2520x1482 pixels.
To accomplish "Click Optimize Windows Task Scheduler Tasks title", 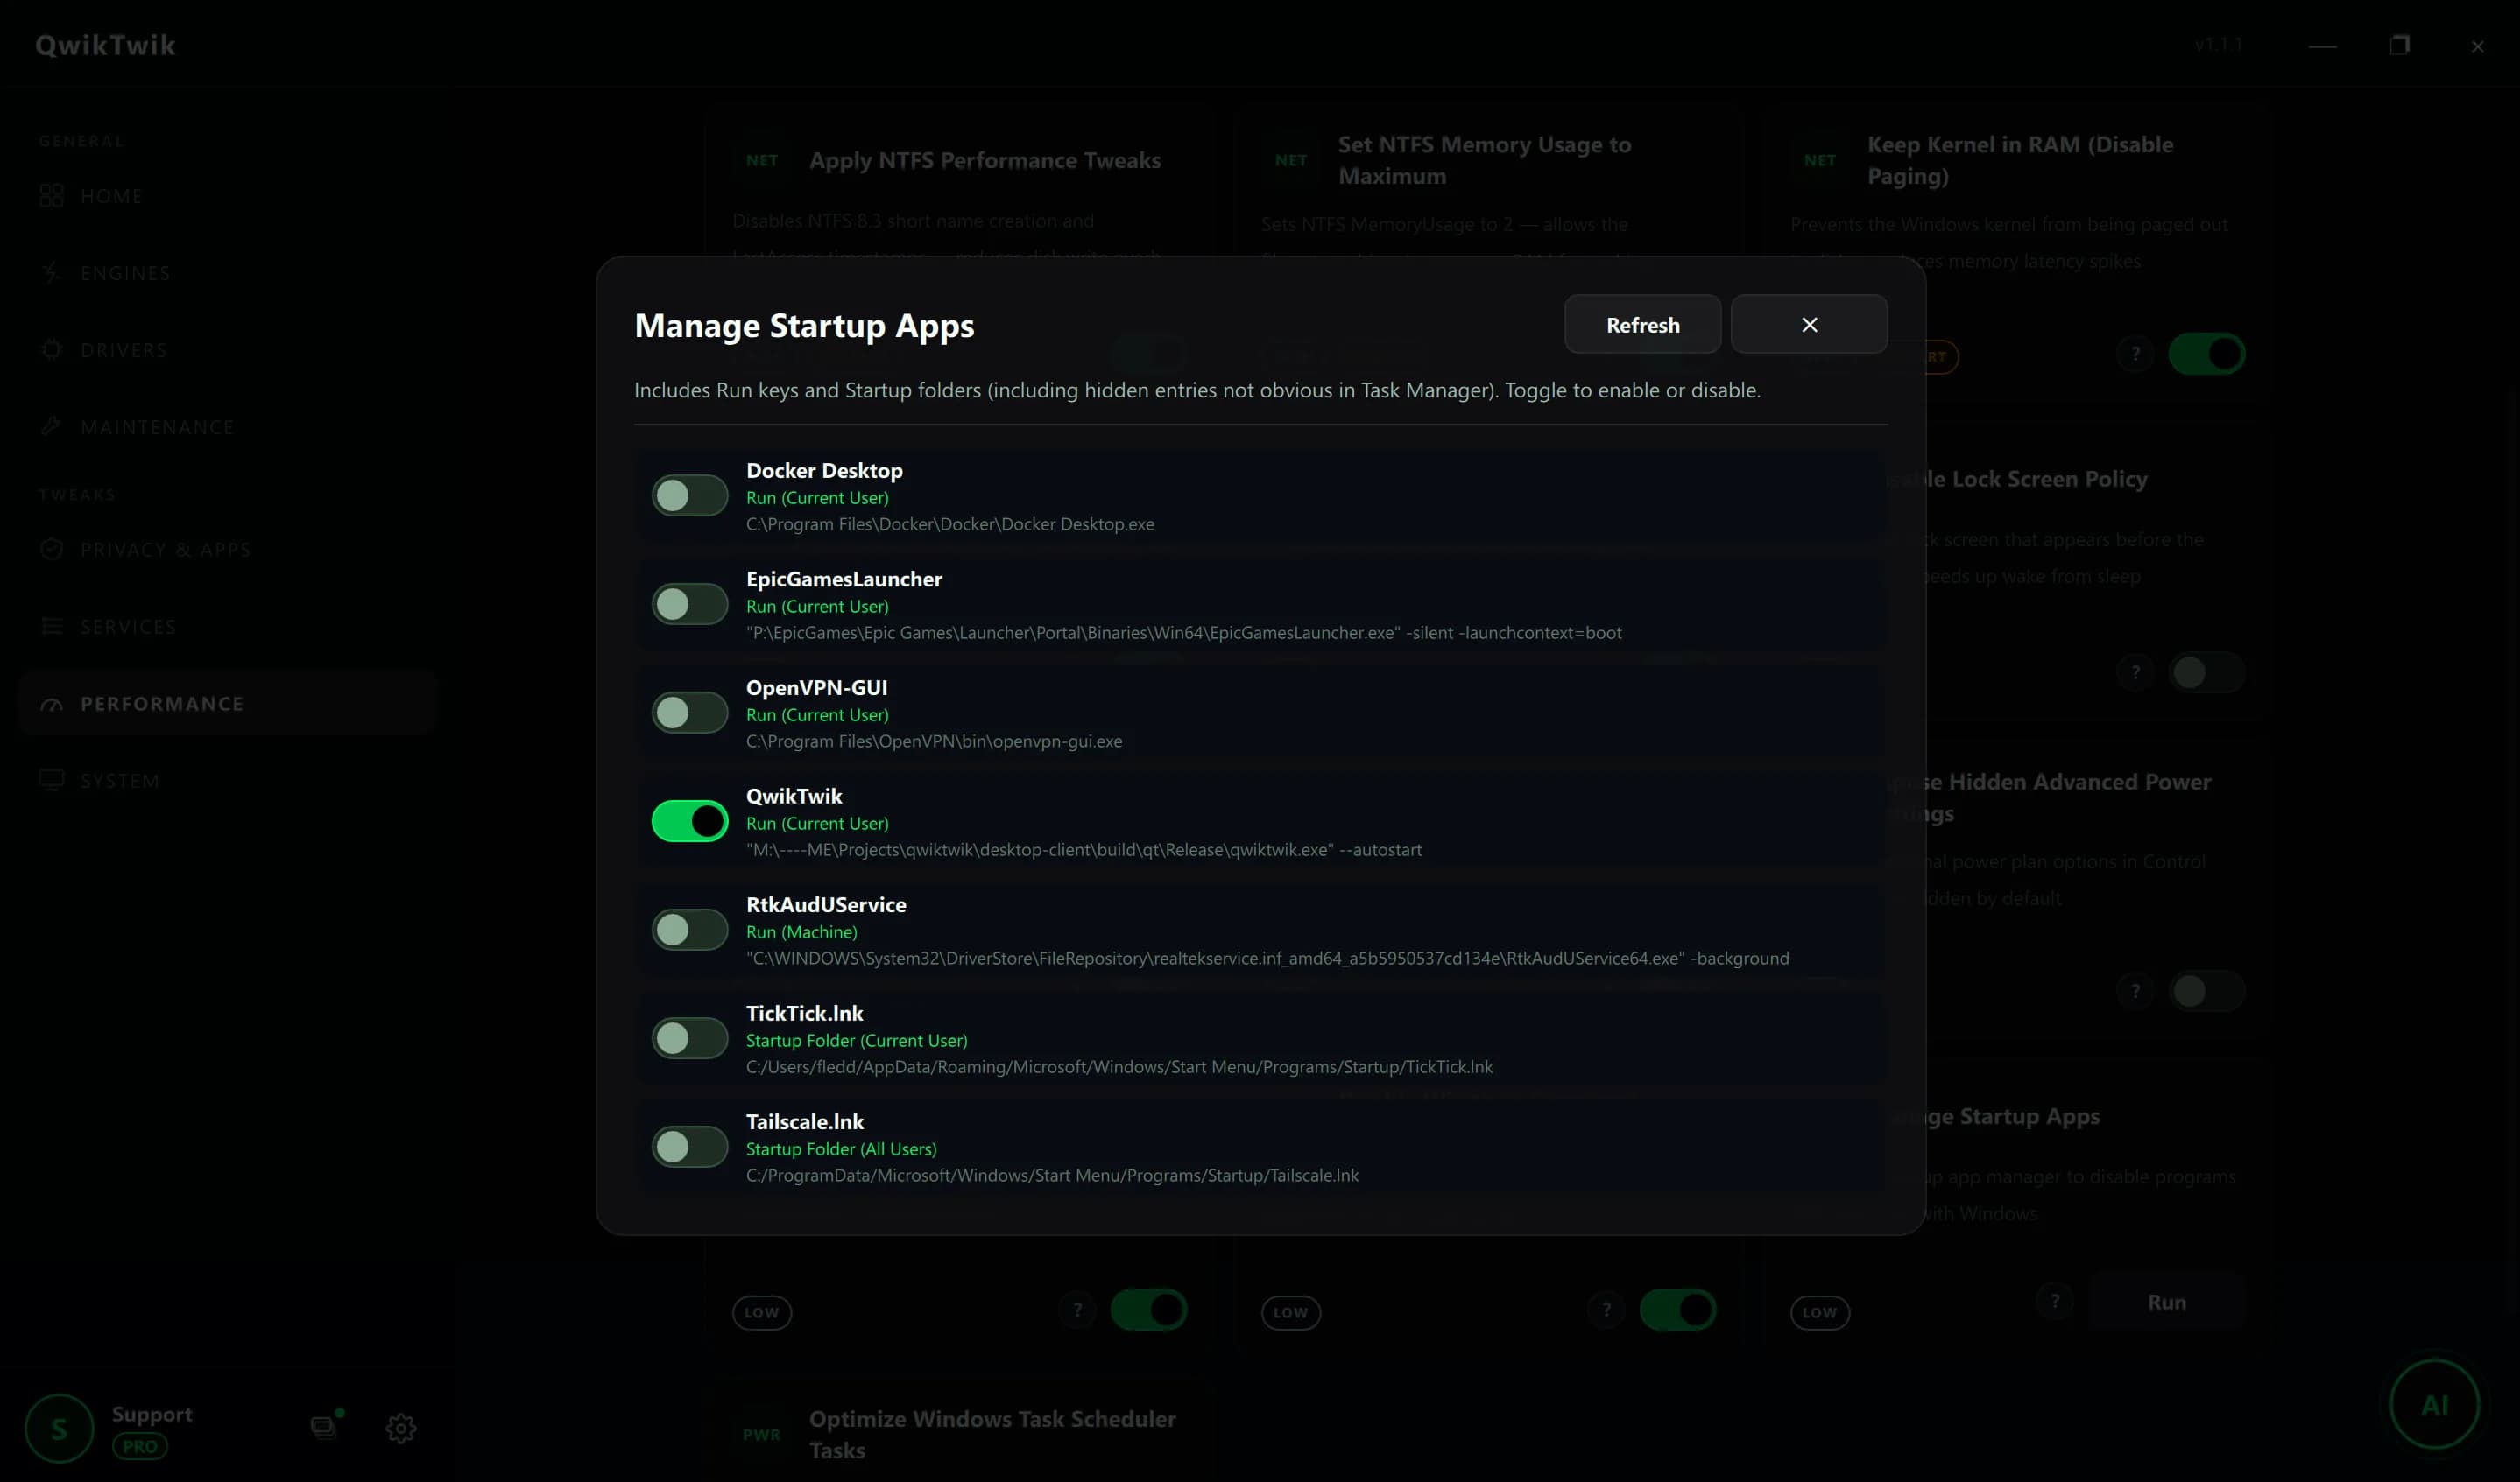I will (992, 1434).
